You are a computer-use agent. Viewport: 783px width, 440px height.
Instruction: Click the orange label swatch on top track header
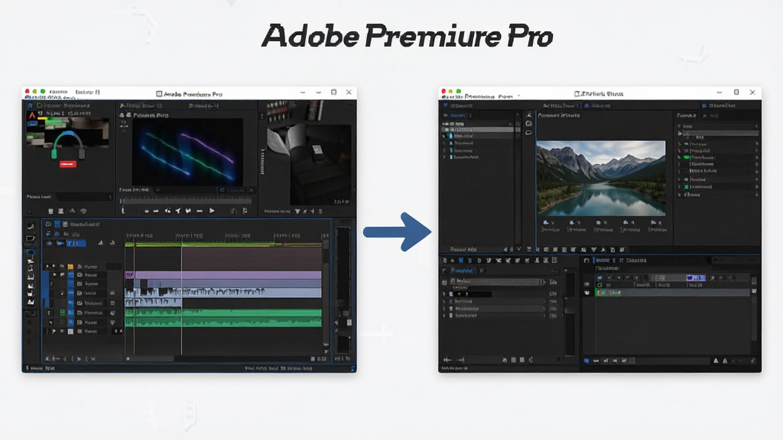coord(70,267)
